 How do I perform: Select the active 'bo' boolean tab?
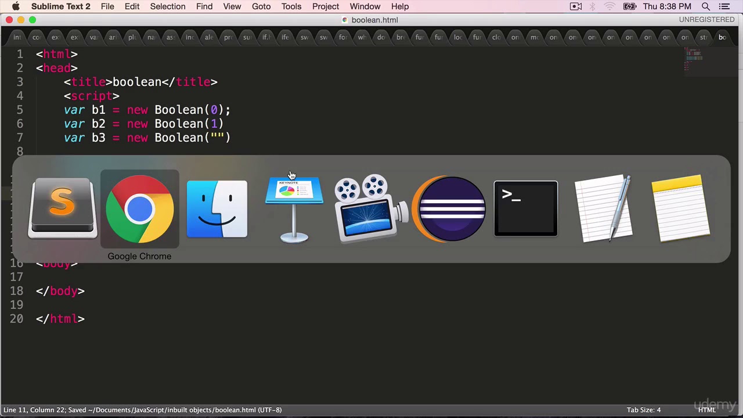[722, 37]
